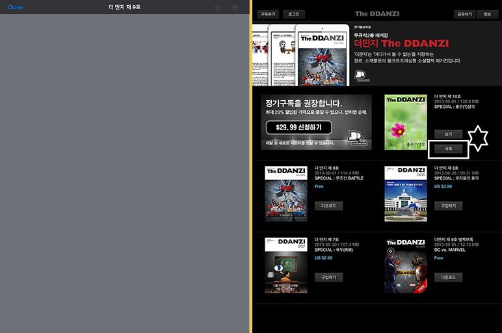Click the Free price under 제 9호
The image size is (502, 333).
319,187
